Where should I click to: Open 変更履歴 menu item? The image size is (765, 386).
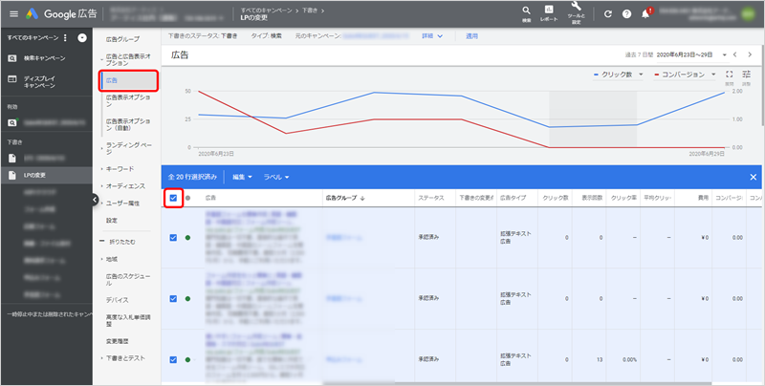tap(117, 341)
